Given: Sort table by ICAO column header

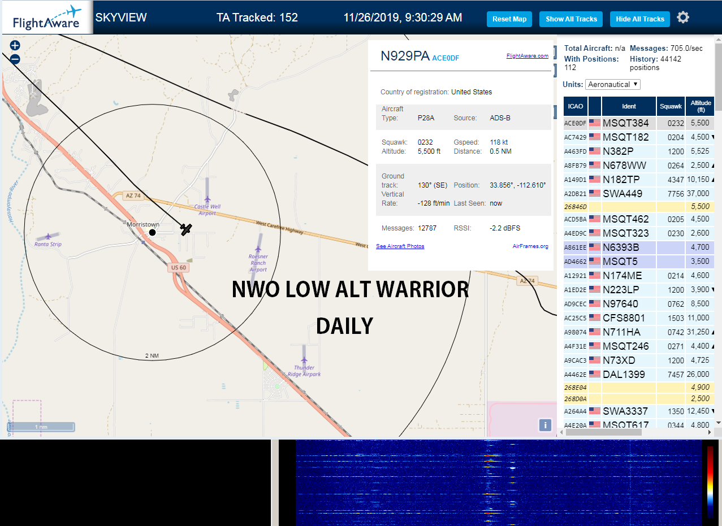Looking at the screenshot, I should click(576, 106).
